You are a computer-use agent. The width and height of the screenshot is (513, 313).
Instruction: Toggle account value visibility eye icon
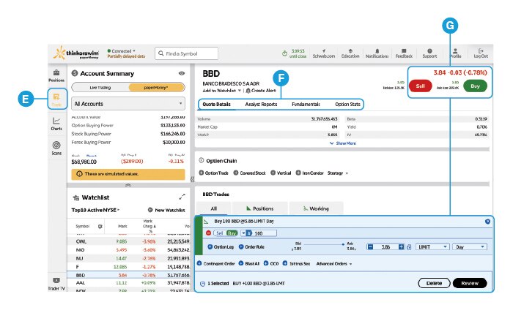[x=182, y=73]
